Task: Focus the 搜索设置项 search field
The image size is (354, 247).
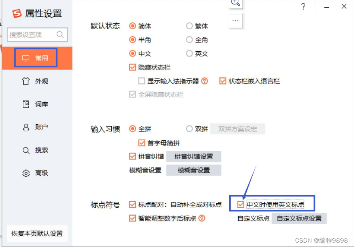Action: pos(37,35)
